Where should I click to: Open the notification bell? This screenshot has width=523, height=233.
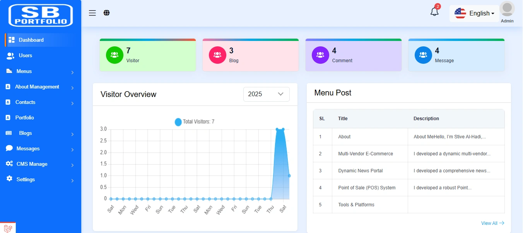[x=434, y=12]
